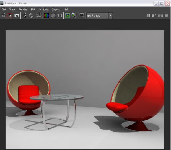Image resolution: width=171 pixels, height=150 pixels.
Task: Display RGB channels with the colored circle icon
Action: [46, 16]
